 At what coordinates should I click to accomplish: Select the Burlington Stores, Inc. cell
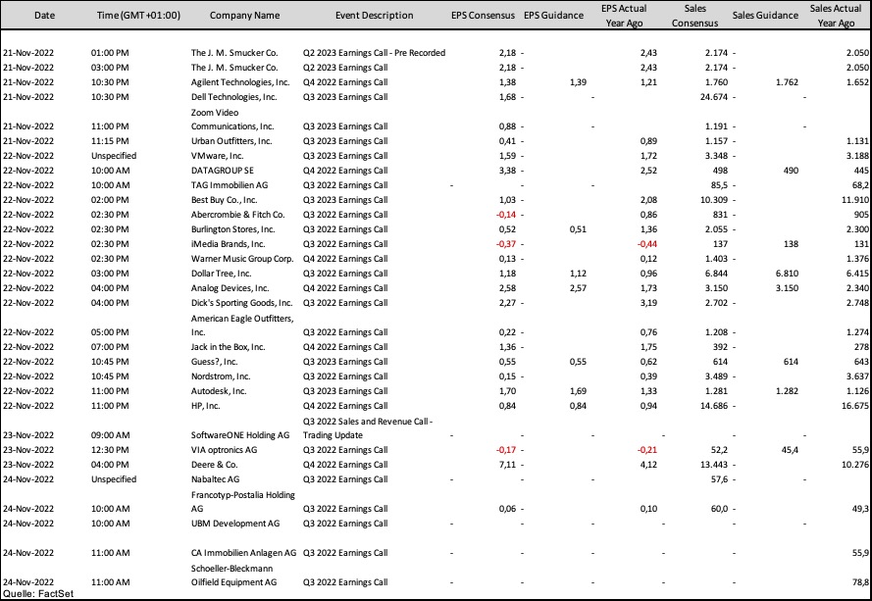pos(233,229)
